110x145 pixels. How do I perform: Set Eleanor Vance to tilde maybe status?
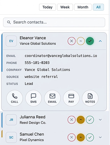click(x=81, y=41)
